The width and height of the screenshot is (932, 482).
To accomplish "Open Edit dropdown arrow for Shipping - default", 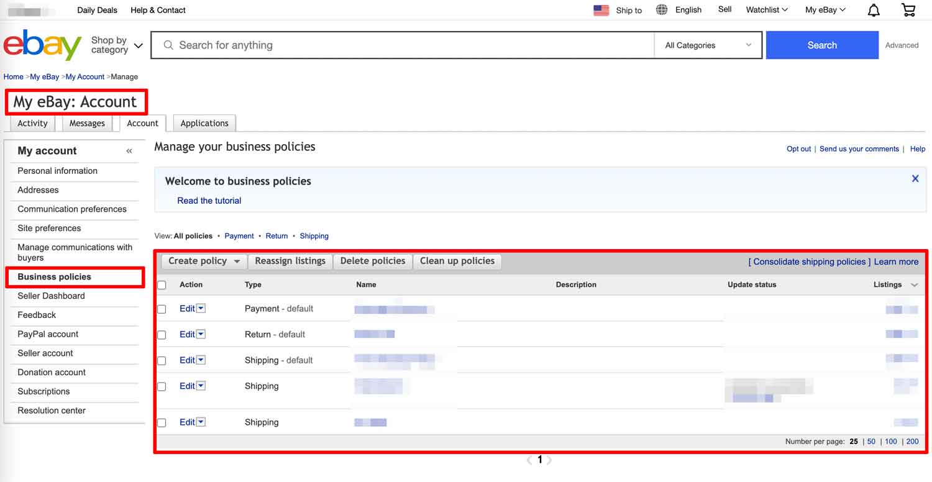I will point(201,360).
